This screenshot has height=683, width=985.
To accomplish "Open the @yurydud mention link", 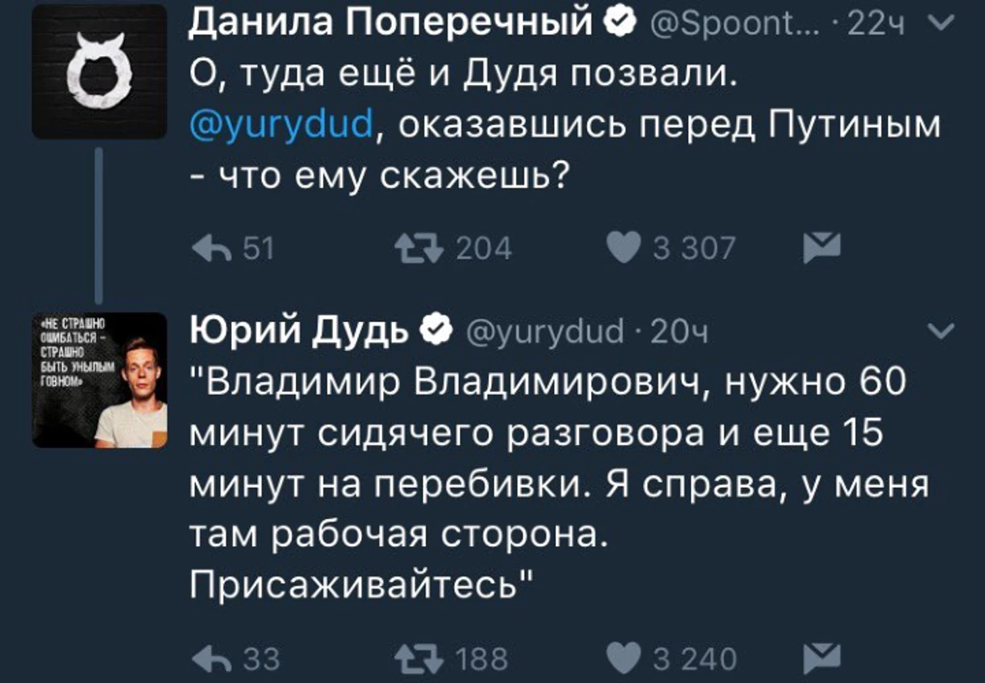I will point(279,123).
